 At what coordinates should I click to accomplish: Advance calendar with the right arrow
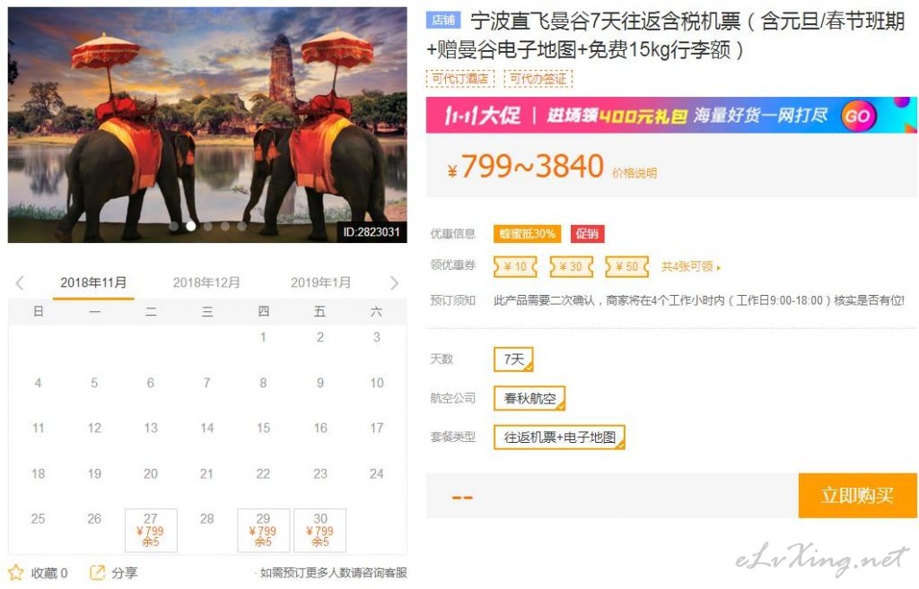tap(394, 282)
